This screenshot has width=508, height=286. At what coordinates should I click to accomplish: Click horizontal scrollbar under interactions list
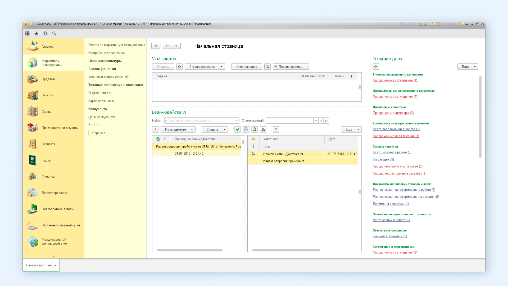(x=190, y=250)
